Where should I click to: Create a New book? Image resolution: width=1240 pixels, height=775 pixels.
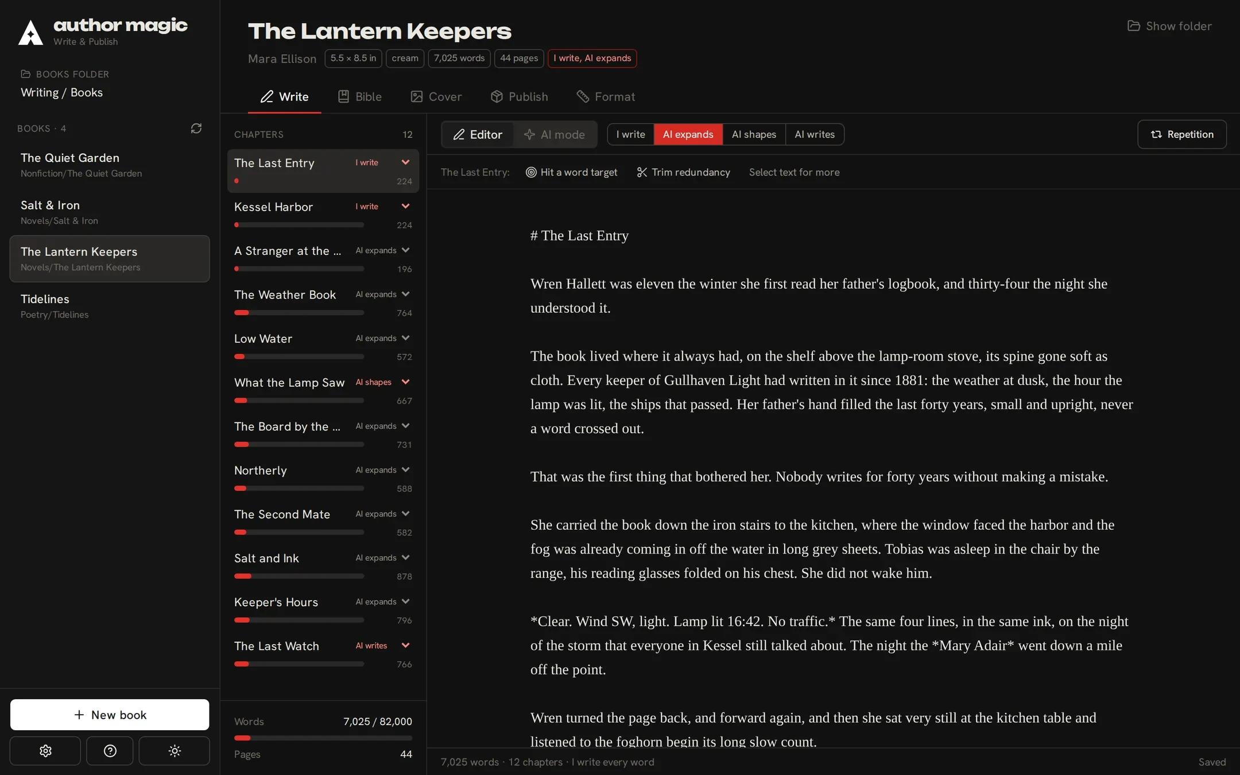110,715
